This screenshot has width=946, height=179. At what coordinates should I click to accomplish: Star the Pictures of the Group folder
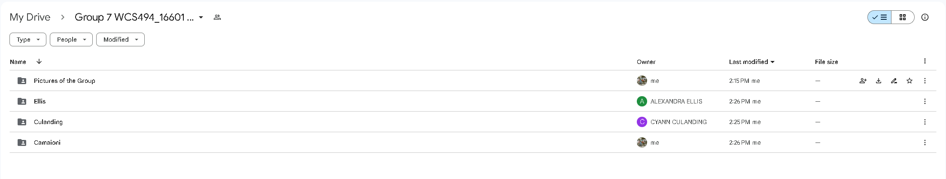pyautogui.click(x=909, y=81)
